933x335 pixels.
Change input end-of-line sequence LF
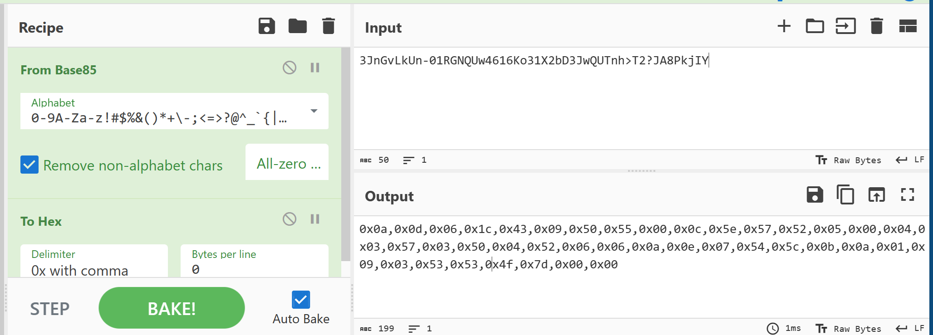pyautogui.click(x=910, y=160)
